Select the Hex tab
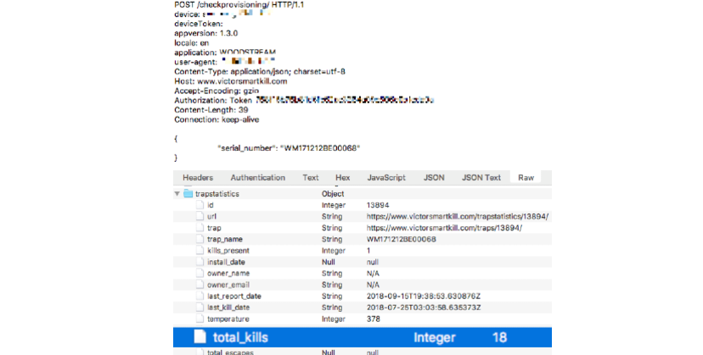Image resolution: width=703 pixels, height=355 pixels. pos(342,178)
